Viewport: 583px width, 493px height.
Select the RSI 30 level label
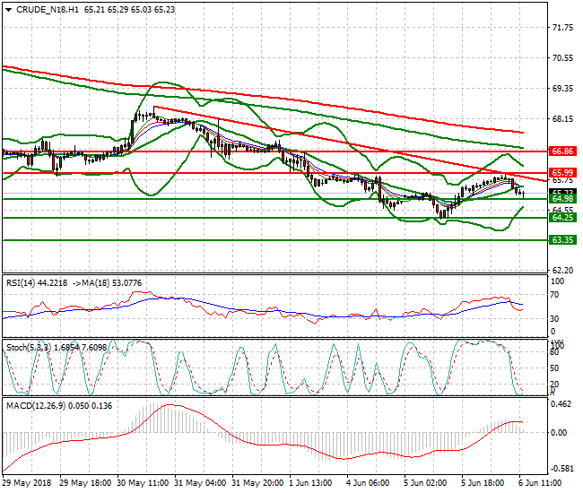coord(554,319)
